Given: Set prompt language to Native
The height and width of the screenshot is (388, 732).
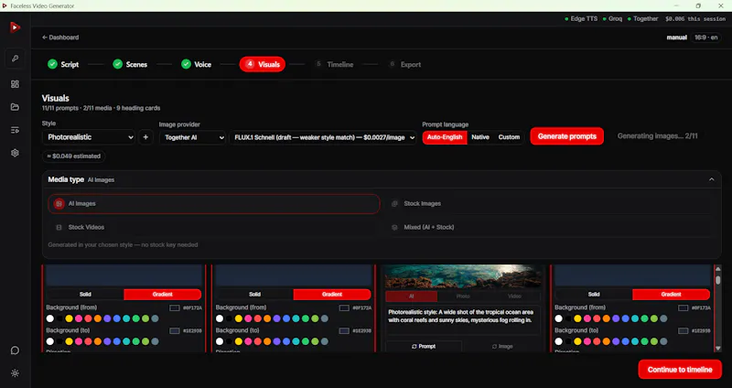Looking at the screenshot, I should (479, 137).
